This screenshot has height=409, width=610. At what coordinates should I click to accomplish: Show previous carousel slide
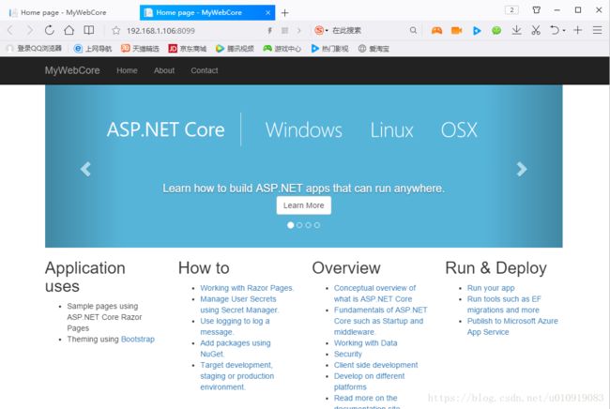[85, 169]
